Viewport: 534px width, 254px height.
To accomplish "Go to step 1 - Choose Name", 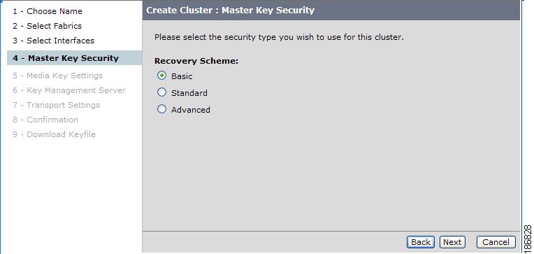I will pos(48,11).
